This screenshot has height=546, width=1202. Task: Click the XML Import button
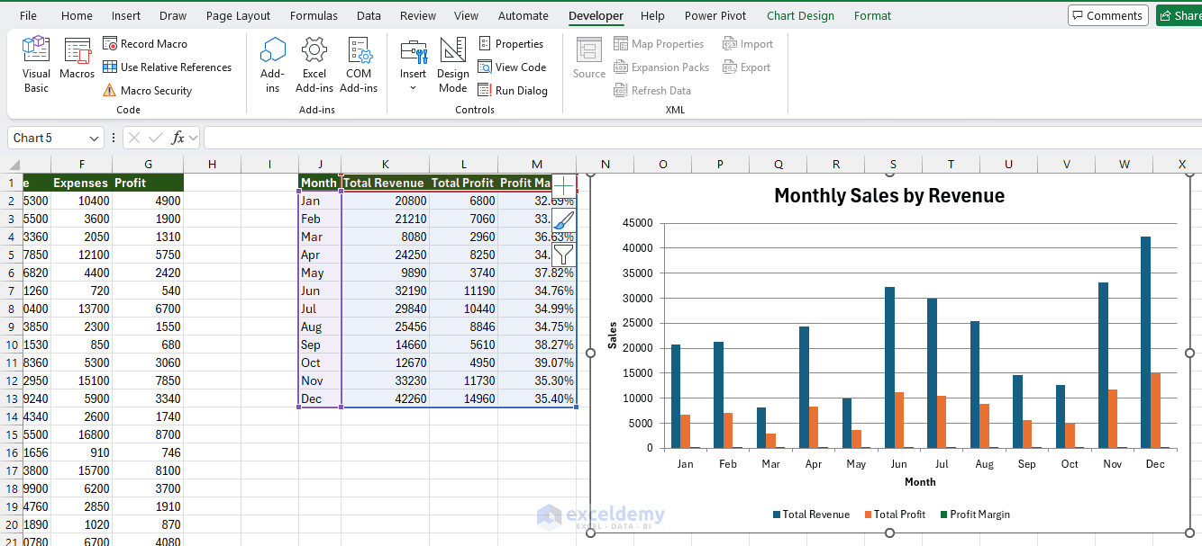click(748, 43)
